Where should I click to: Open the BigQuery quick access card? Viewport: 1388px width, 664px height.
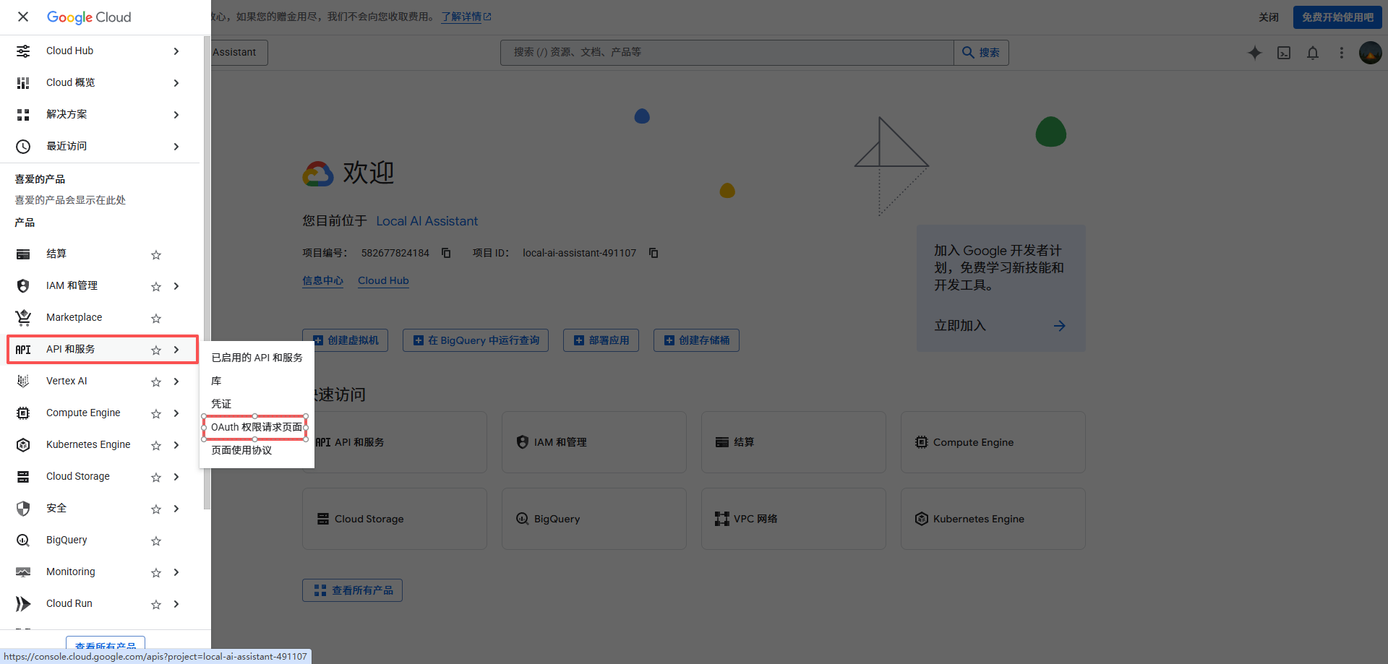(594, 519)
